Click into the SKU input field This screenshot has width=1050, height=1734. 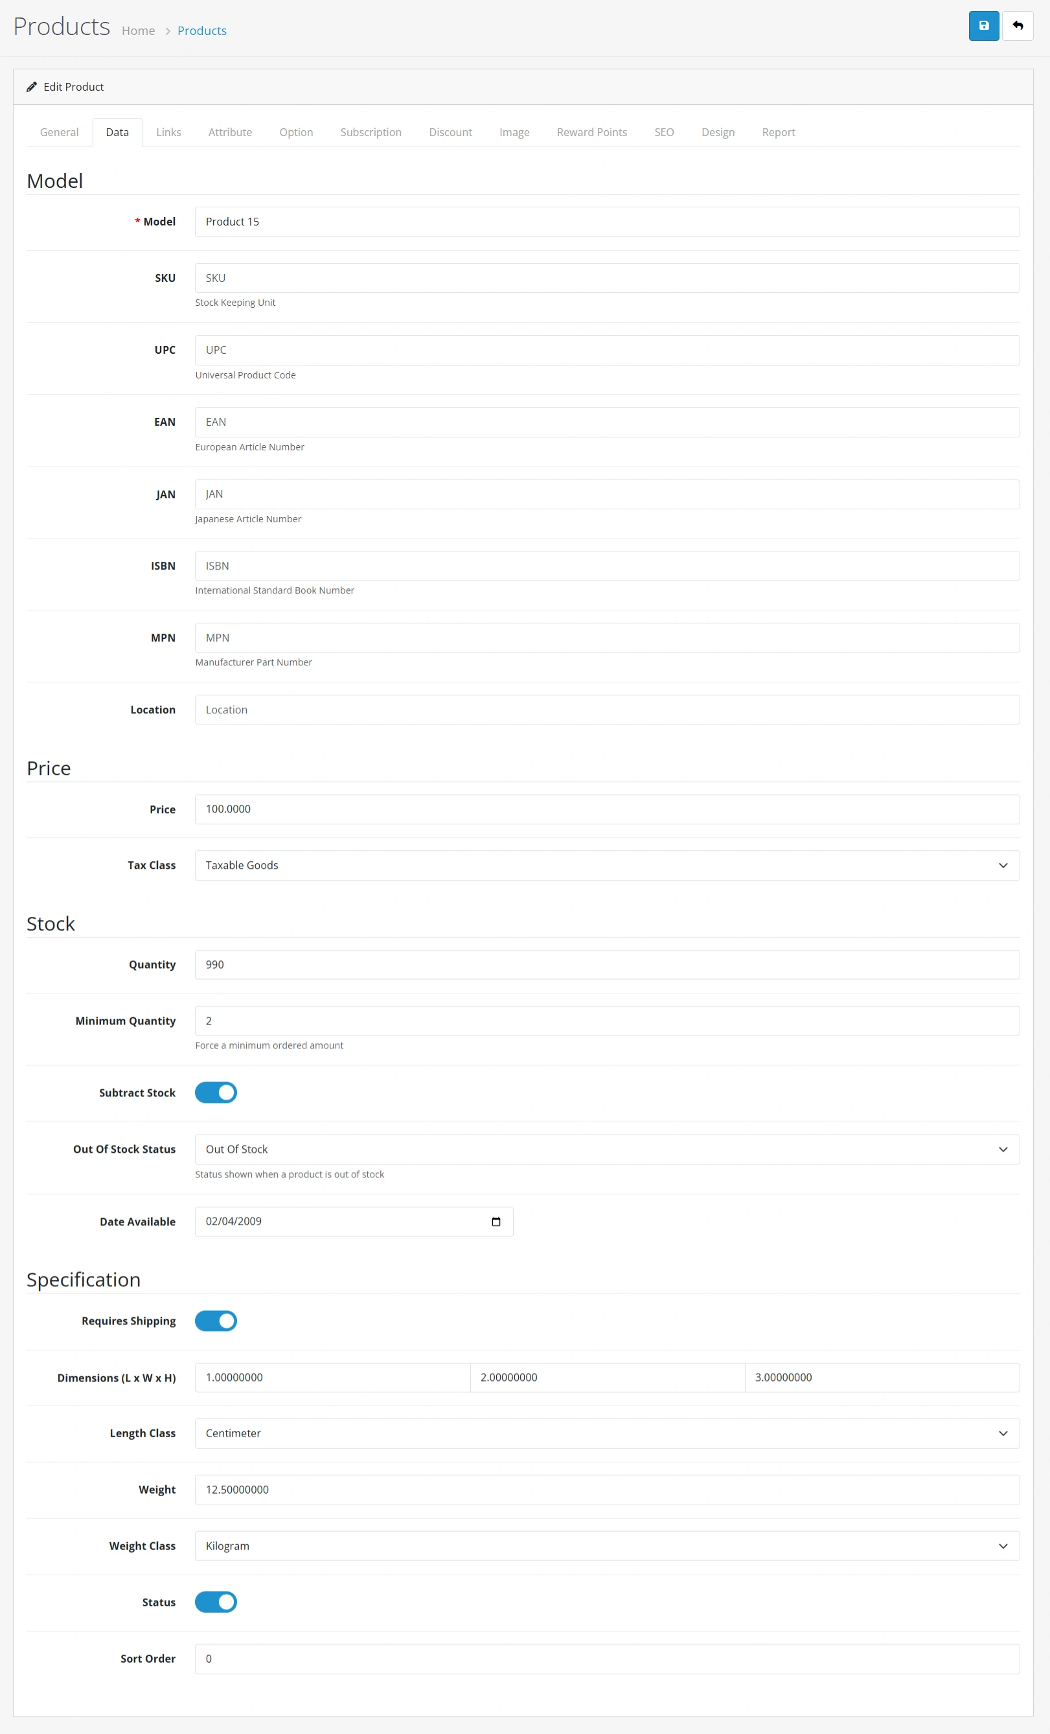click(x=606, y=278)
